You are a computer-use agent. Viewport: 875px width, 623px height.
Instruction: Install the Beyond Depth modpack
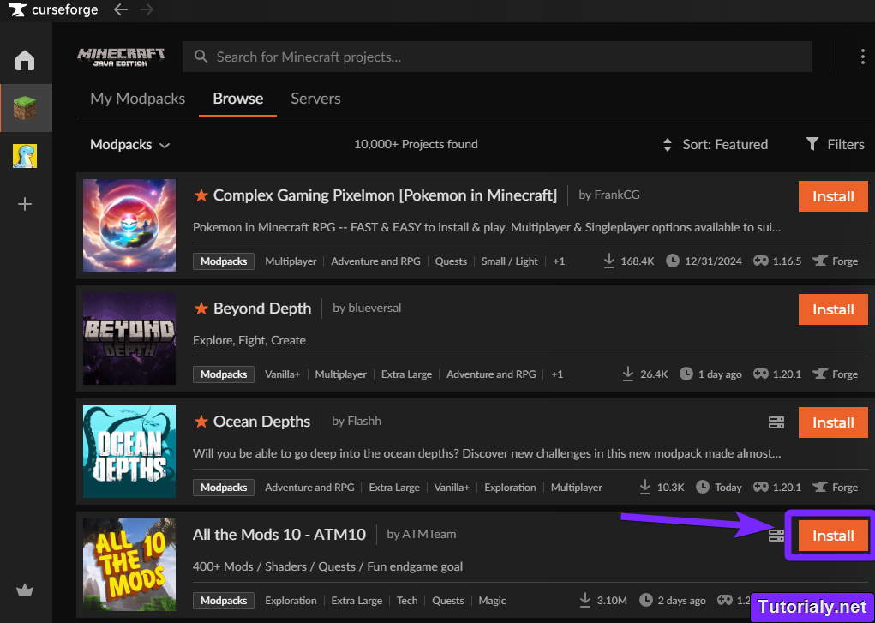[x=833, y=309]
